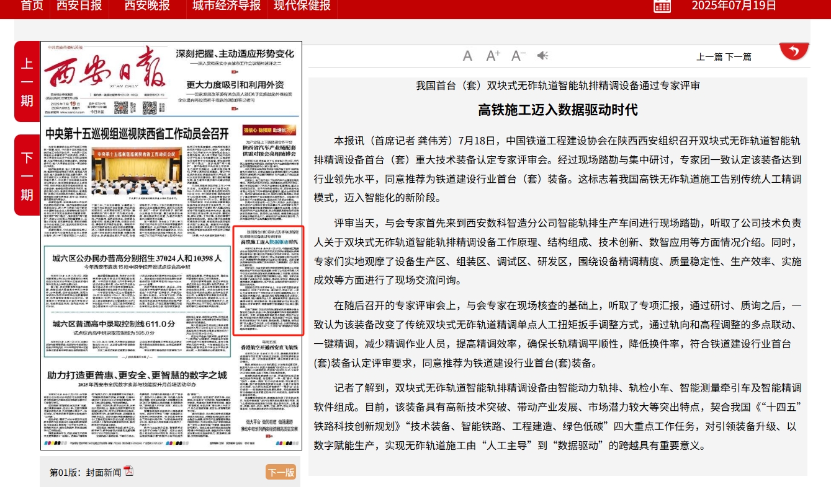This screenshot has height=487, width=831.
Task: Open 助力打造更普惠 digital city article
Action: pos(137,375)
